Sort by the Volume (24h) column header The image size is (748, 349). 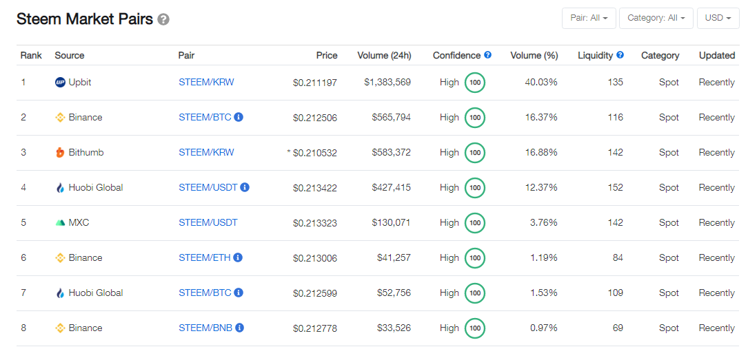click(x=384, y=55)
